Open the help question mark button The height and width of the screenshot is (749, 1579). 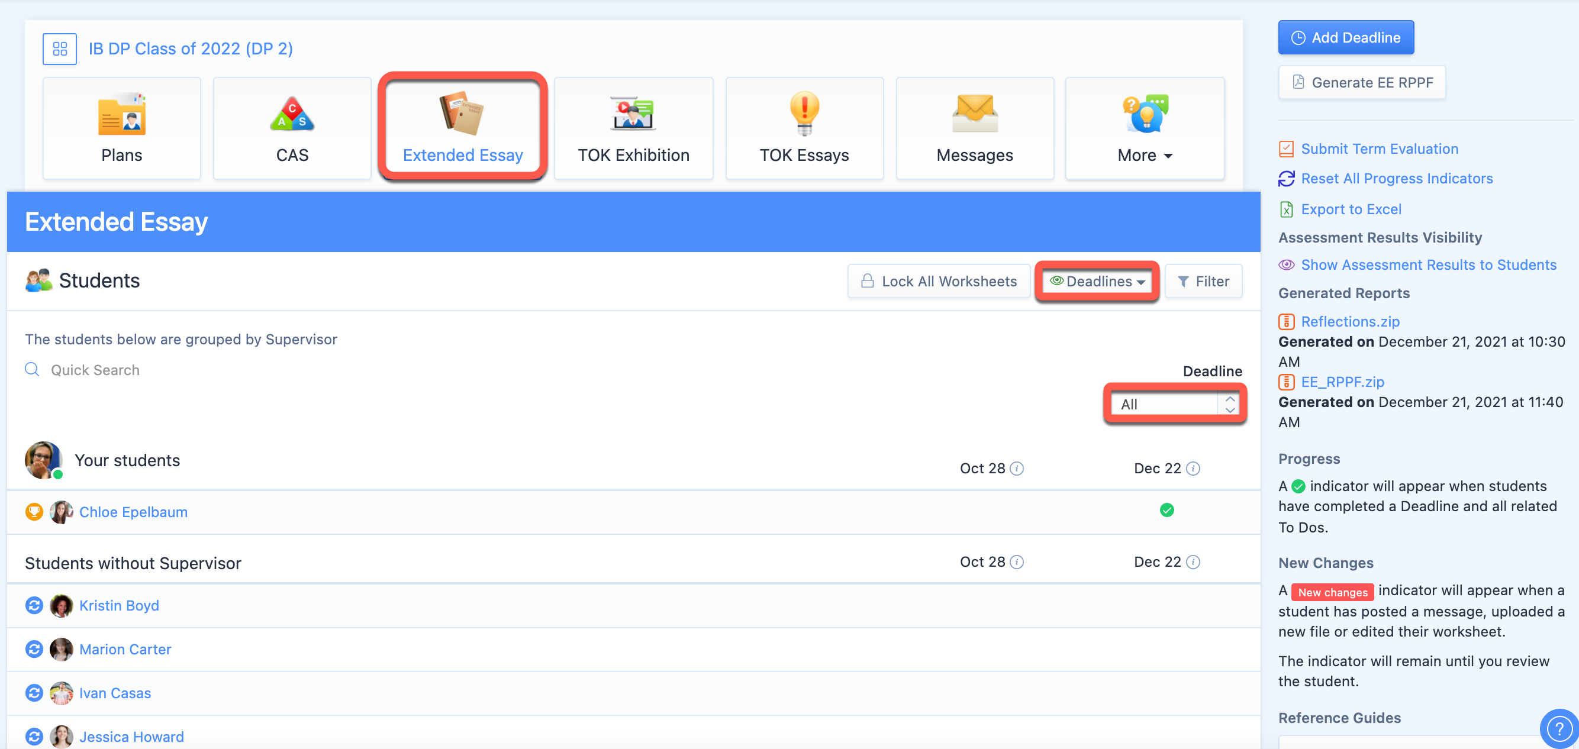pyautogui.click(x=1559, y=728)
